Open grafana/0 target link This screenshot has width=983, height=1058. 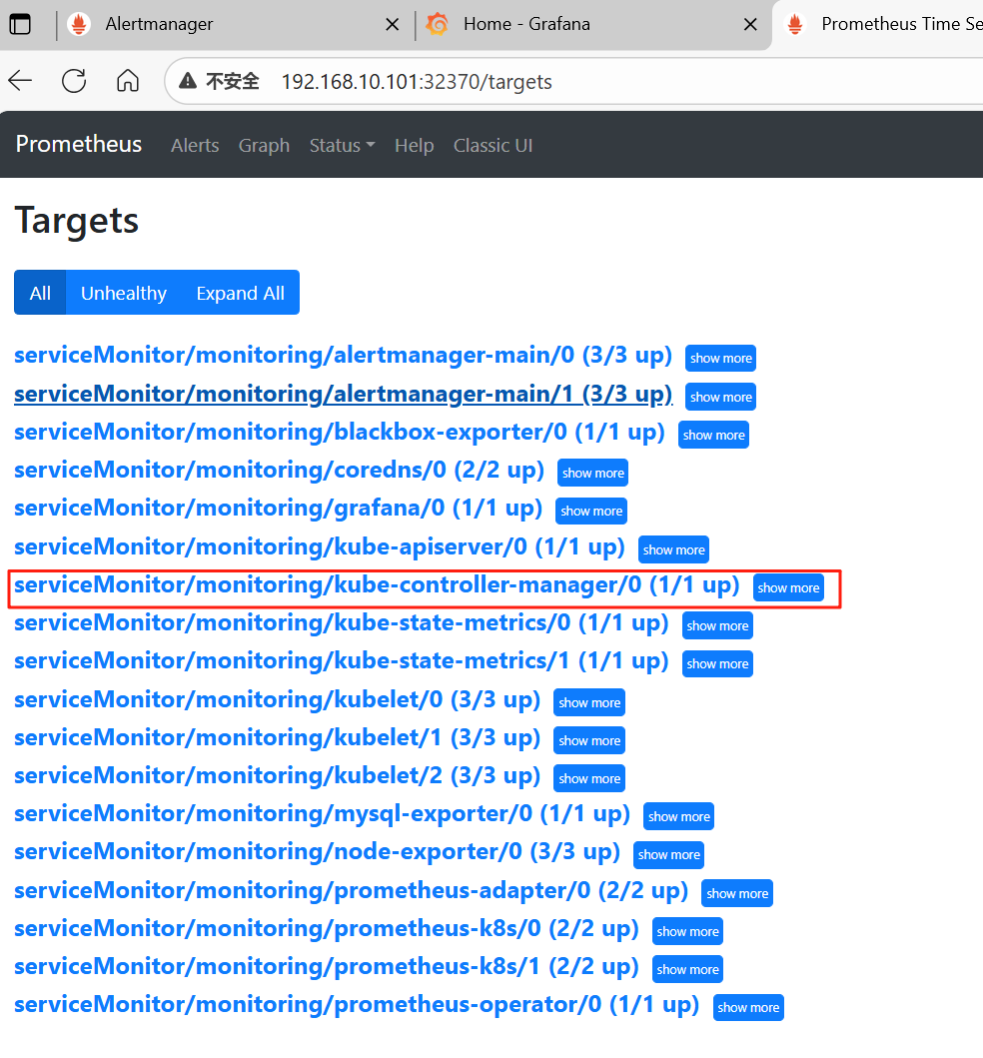[278, 508]
